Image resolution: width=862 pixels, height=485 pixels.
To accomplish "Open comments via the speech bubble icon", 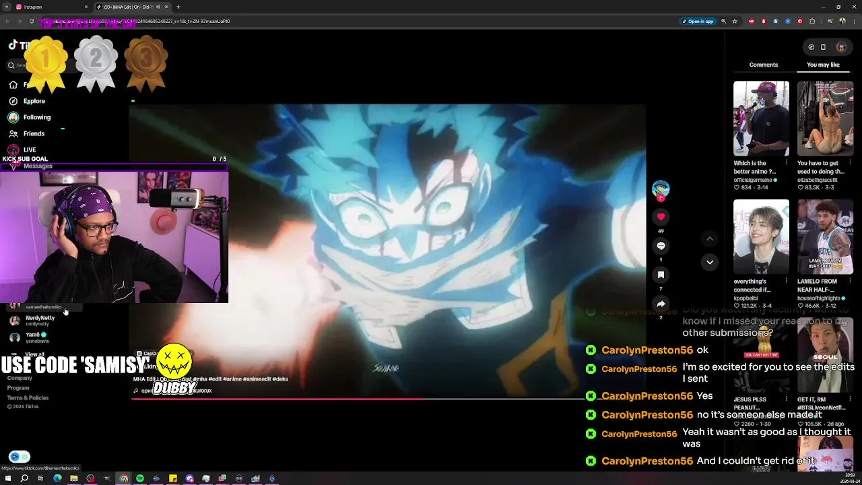I will [x=661, y=246].
